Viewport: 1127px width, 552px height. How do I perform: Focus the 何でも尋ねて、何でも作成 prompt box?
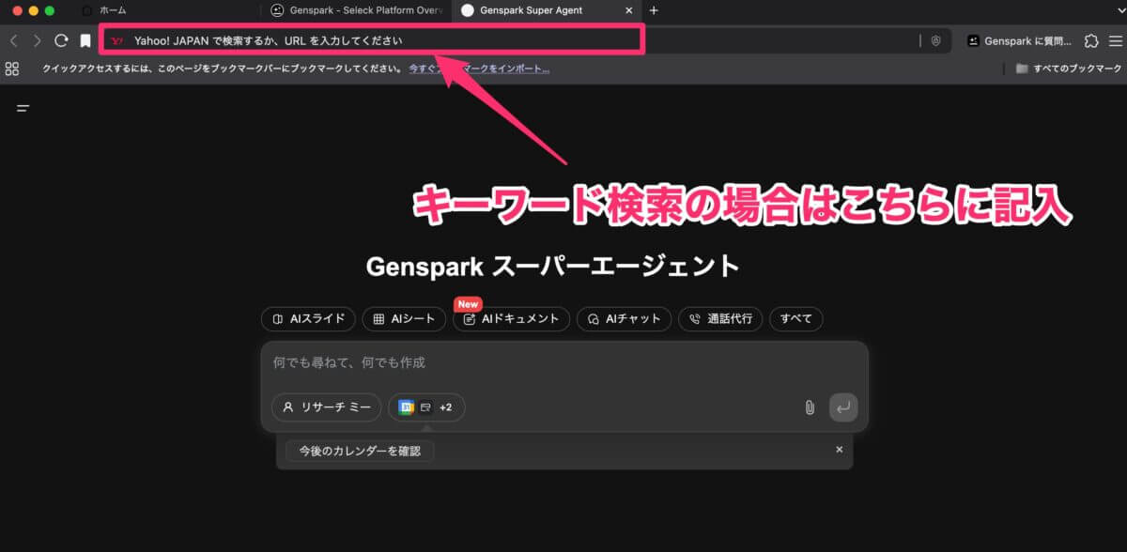click(564, 363)
